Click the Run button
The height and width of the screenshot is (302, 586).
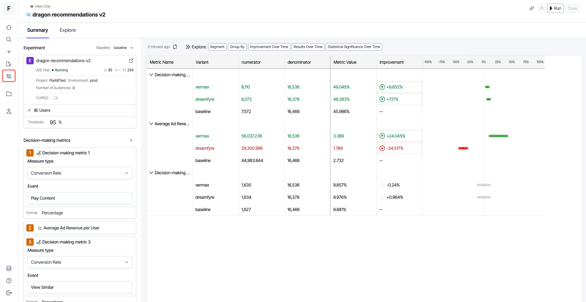tap(555, 8)
